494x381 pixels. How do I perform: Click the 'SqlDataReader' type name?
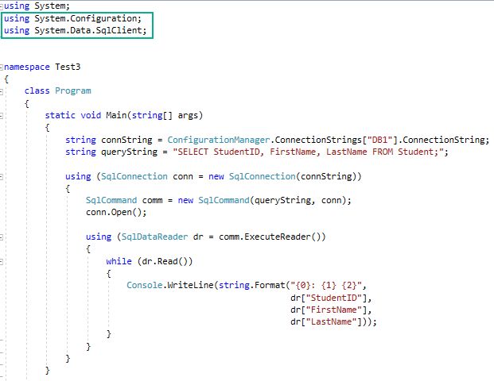point(154,237)
